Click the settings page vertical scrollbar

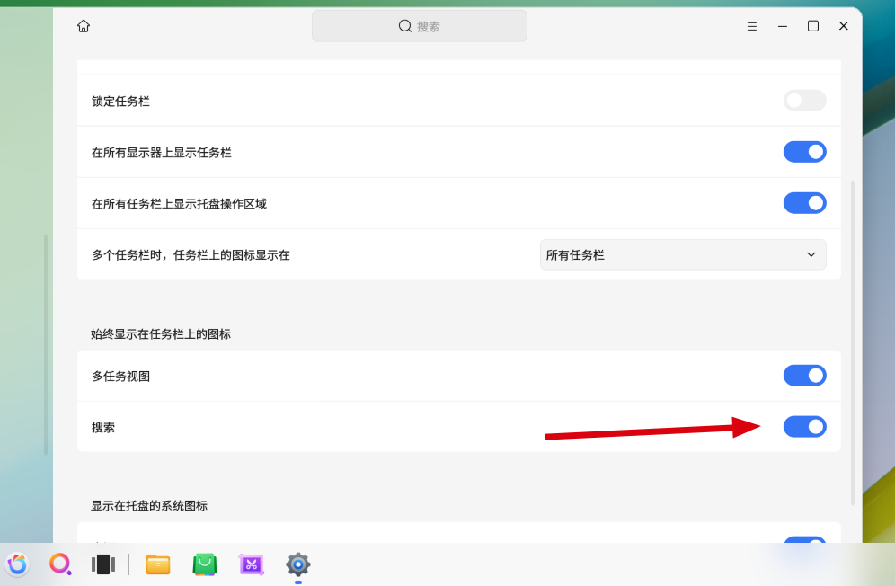point(853,342)
